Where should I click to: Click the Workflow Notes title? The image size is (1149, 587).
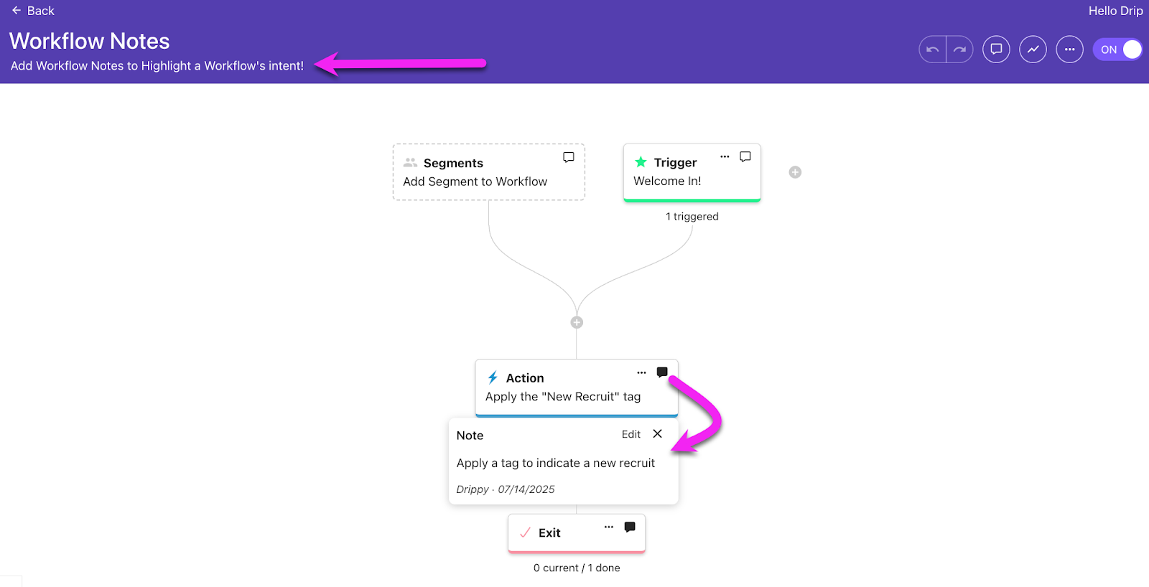(90, 41)
